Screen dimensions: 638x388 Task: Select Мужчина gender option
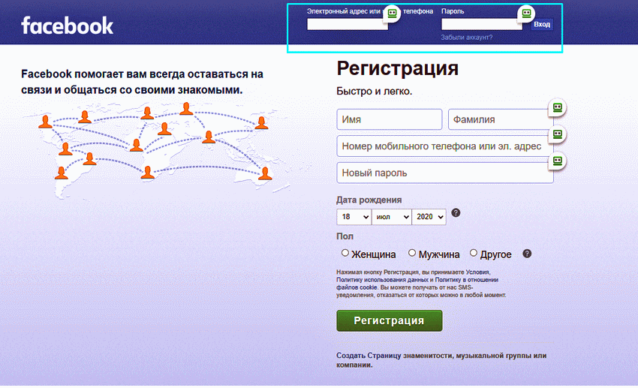coord(412,253)
